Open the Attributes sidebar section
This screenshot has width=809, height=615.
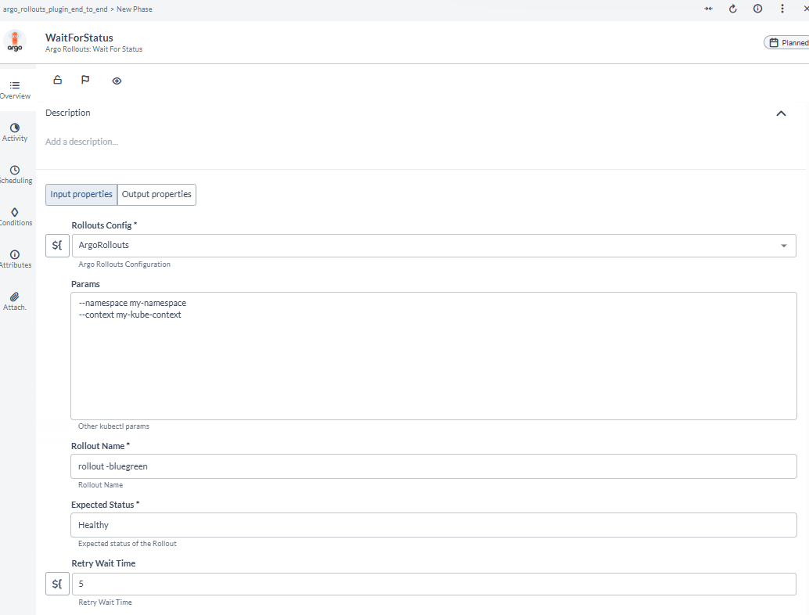[x=16, y=260]
